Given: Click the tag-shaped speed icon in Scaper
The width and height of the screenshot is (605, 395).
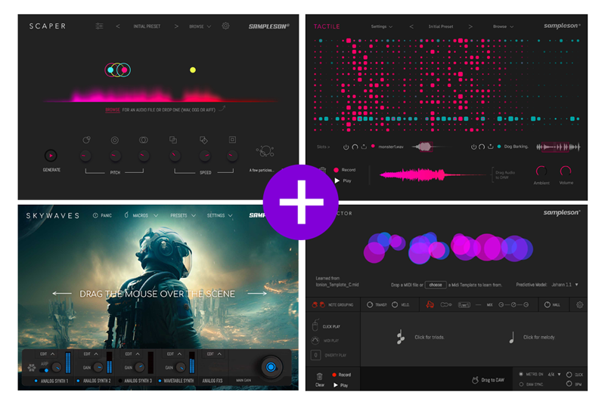Looking at the screenshot, I should [203, 140].
